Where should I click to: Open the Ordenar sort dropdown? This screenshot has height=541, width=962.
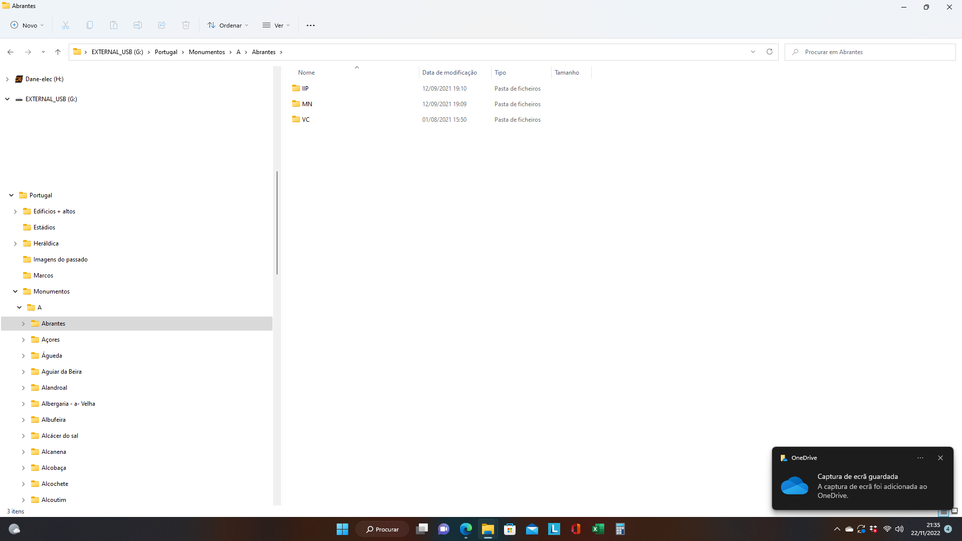click(228, 25)
